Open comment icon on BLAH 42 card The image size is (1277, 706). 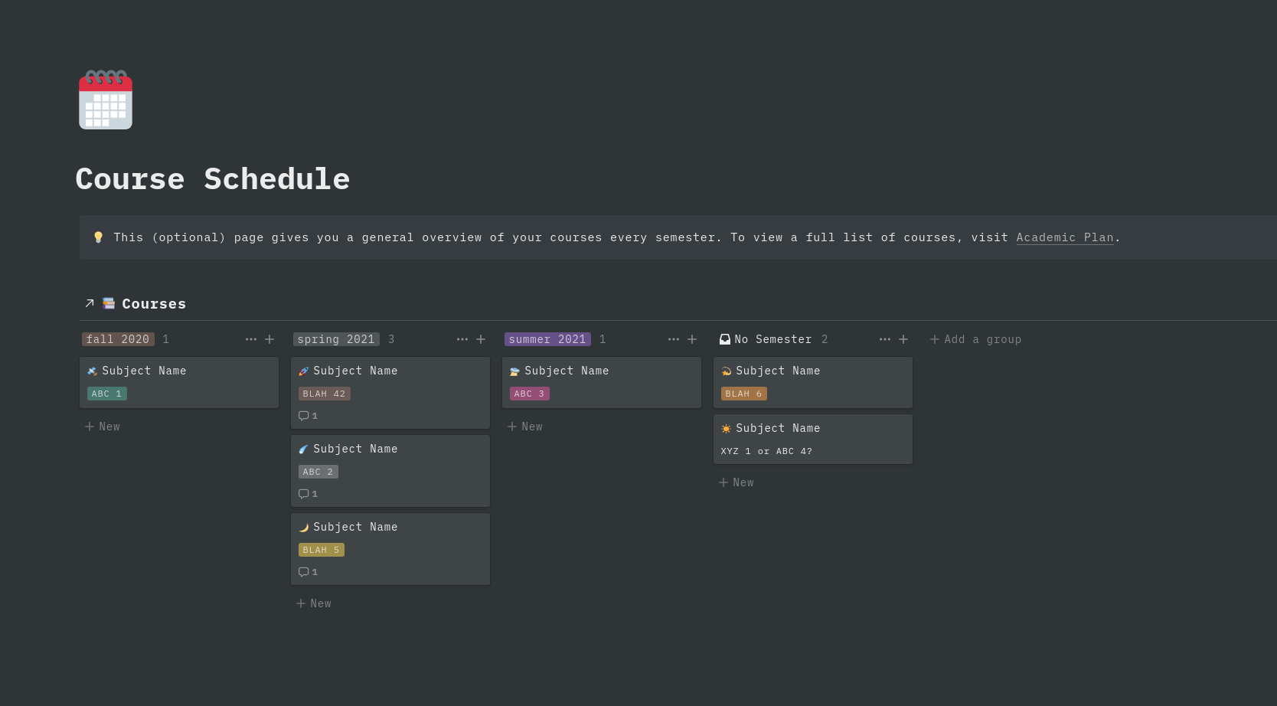304,416
